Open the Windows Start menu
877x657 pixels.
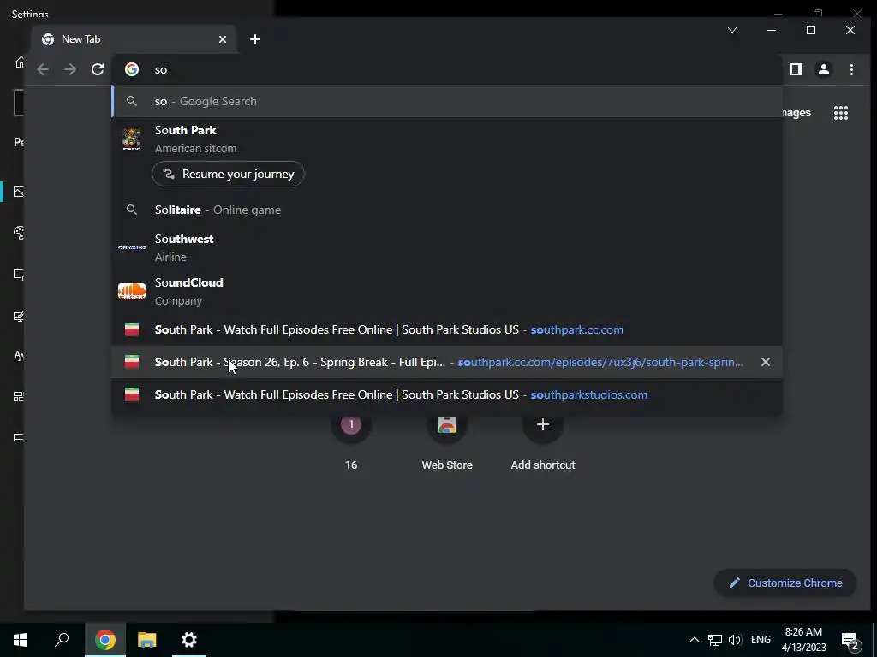[x=21, y=640]
